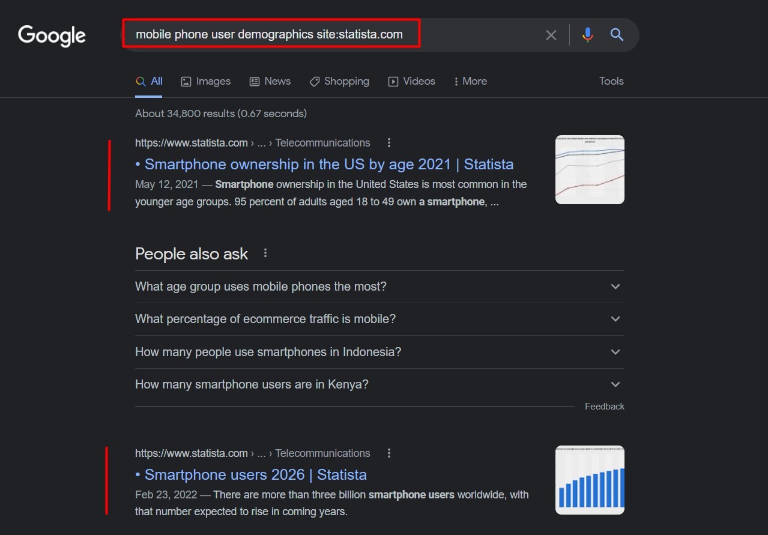
Task: Open the Tools panel
Action: pyautogui.click(x=611, y=81)
